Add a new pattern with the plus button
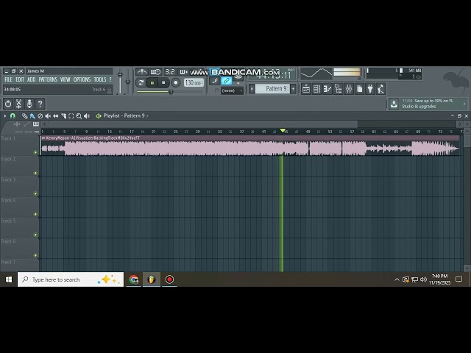Image resolution: width=471 pixels, height=353 pixels. tap(293, 89)
